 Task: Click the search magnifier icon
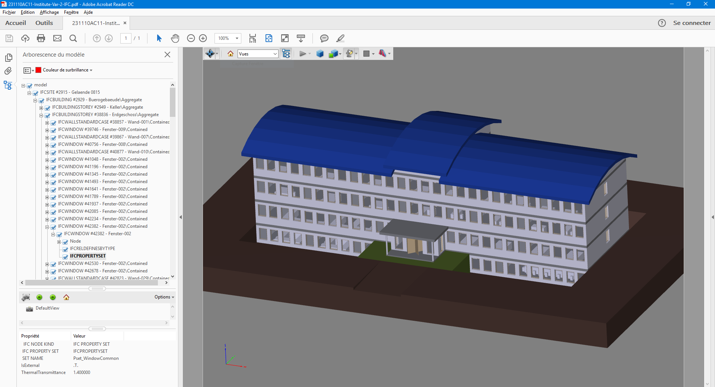pyautogui.click(x=73, y=38)
